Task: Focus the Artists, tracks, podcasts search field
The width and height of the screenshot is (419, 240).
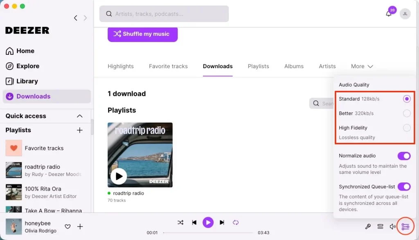Action: coord(164,14)
